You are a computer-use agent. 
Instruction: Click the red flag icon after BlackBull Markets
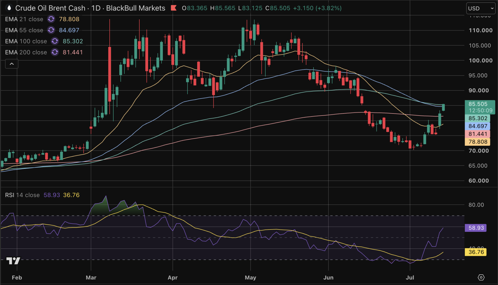[174, 8]
